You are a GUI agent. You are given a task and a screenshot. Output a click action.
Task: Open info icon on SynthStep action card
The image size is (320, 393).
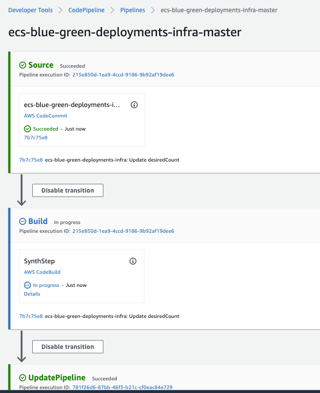click(x=133, y=261)
